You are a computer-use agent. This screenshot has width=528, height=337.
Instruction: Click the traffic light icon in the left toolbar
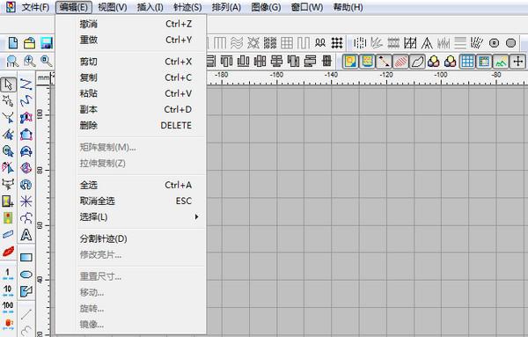(x=8, y=218)
